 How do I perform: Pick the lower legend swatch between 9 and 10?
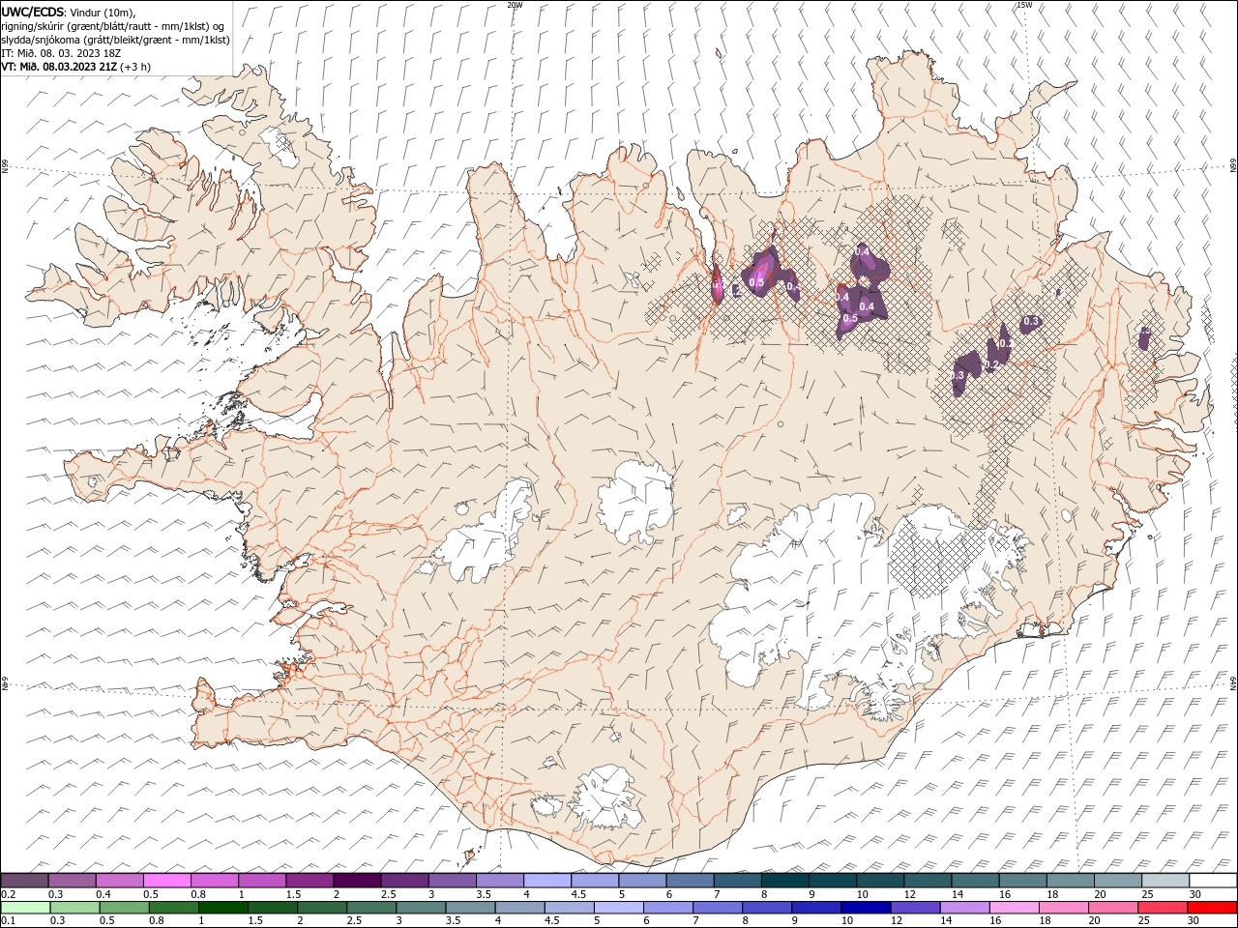click(x=816, y=908)
